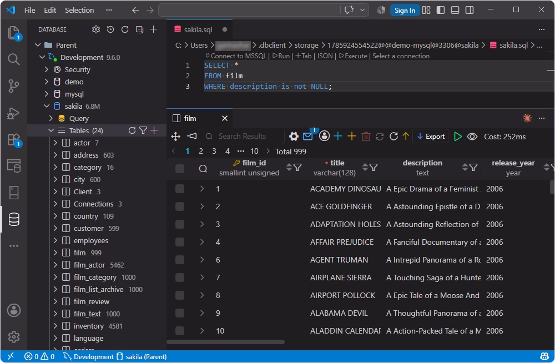This screenshot has width=555, height=363.
Task: Delete selected rows with trash icon
Action: click(366, 137)
